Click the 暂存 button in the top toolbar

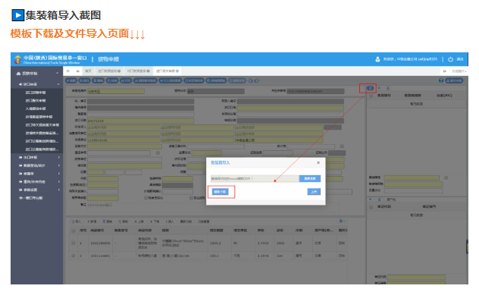[x=85, y=80]
